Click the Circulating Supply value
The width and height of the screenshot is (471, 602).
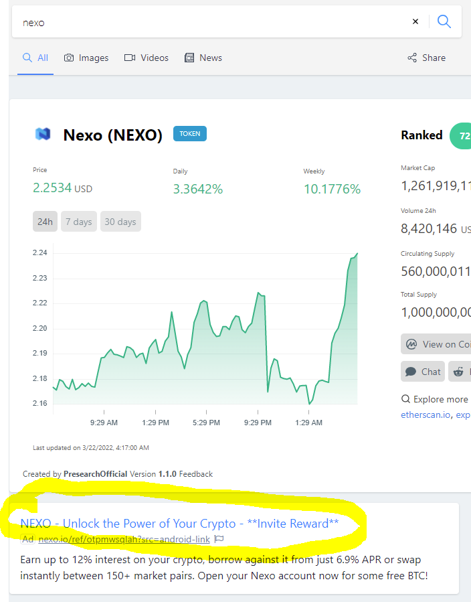pyautogui.click(x=436, y=271)
